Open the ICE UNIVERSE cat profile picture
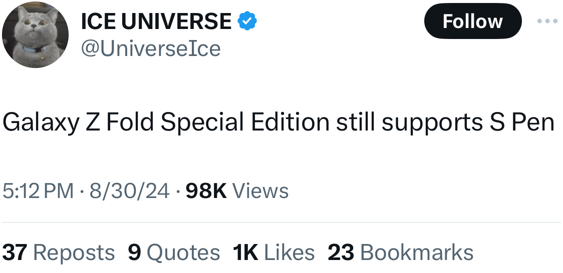Image resolution: width=563 pixels, height=273 pixels. coord(35,35)
